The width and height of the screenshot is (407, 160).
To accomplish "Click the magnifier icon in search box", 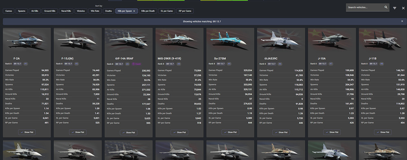I will pos(386,7).
